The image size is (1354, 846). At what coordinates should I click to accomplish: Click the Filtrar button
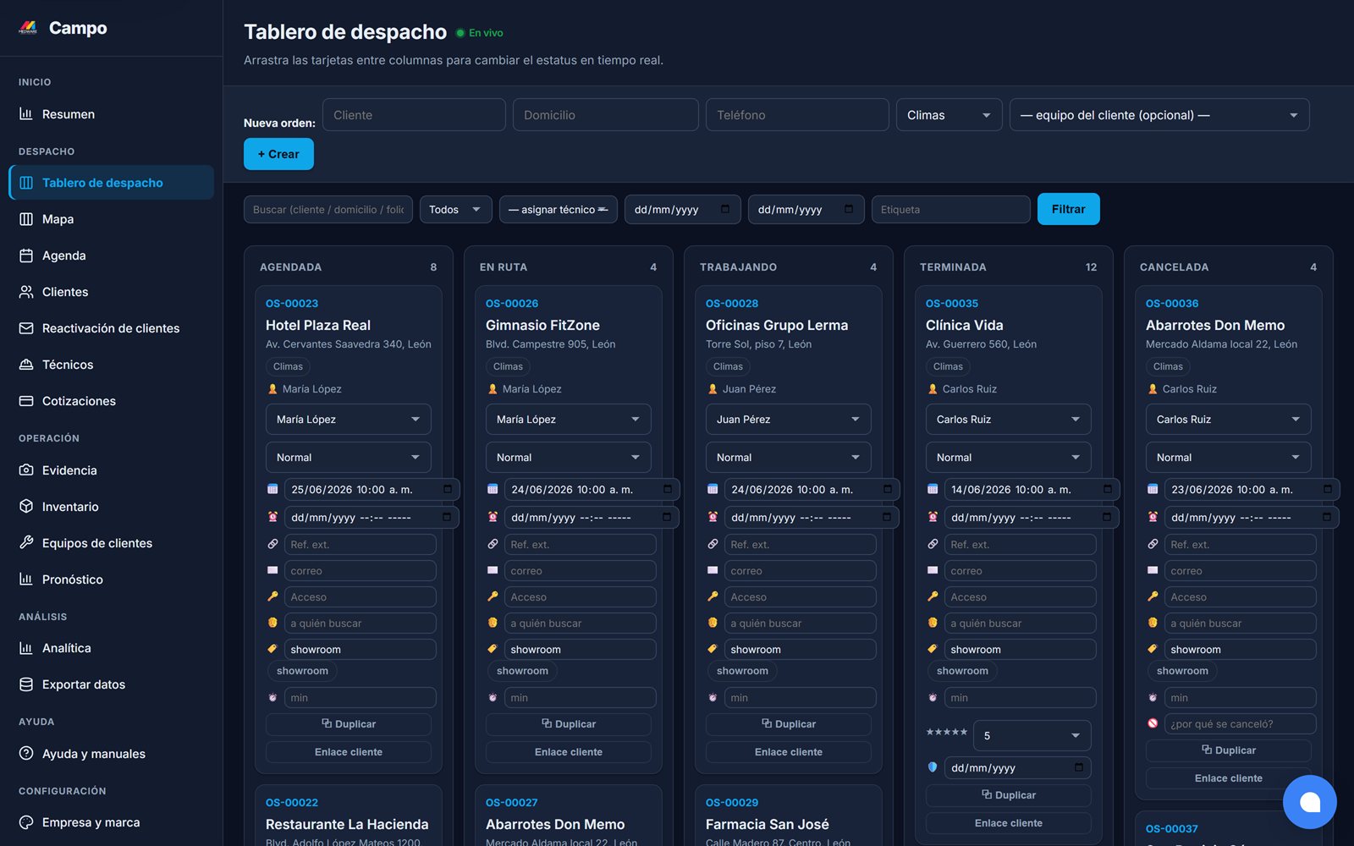coord(1068,209)
